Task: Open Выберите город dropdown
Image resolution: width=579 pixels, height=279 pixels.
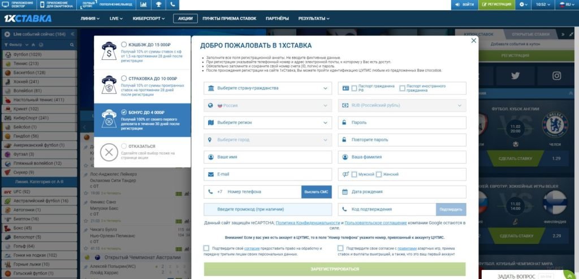Action: click(267, 140)
